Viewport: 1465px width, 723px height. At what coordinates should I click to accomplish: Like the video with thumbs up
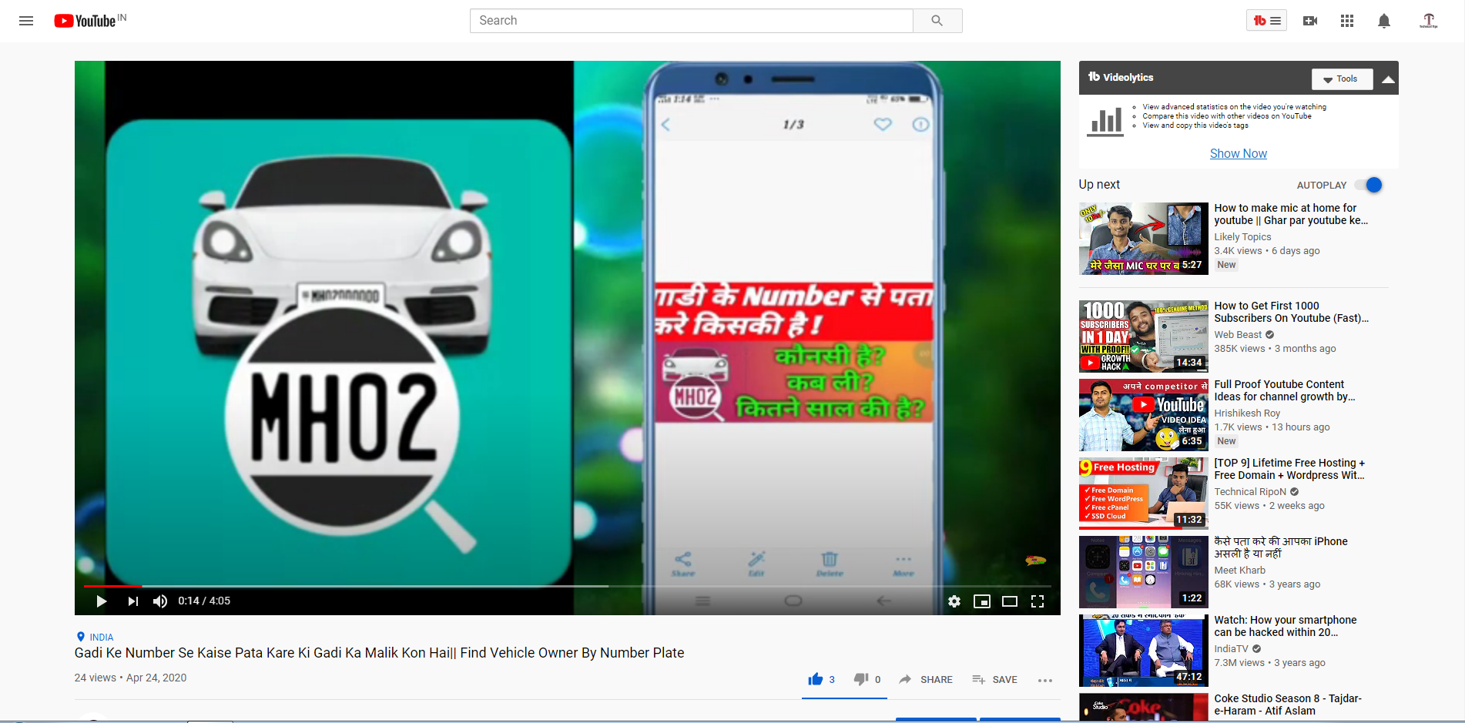[x=821, y=679]
